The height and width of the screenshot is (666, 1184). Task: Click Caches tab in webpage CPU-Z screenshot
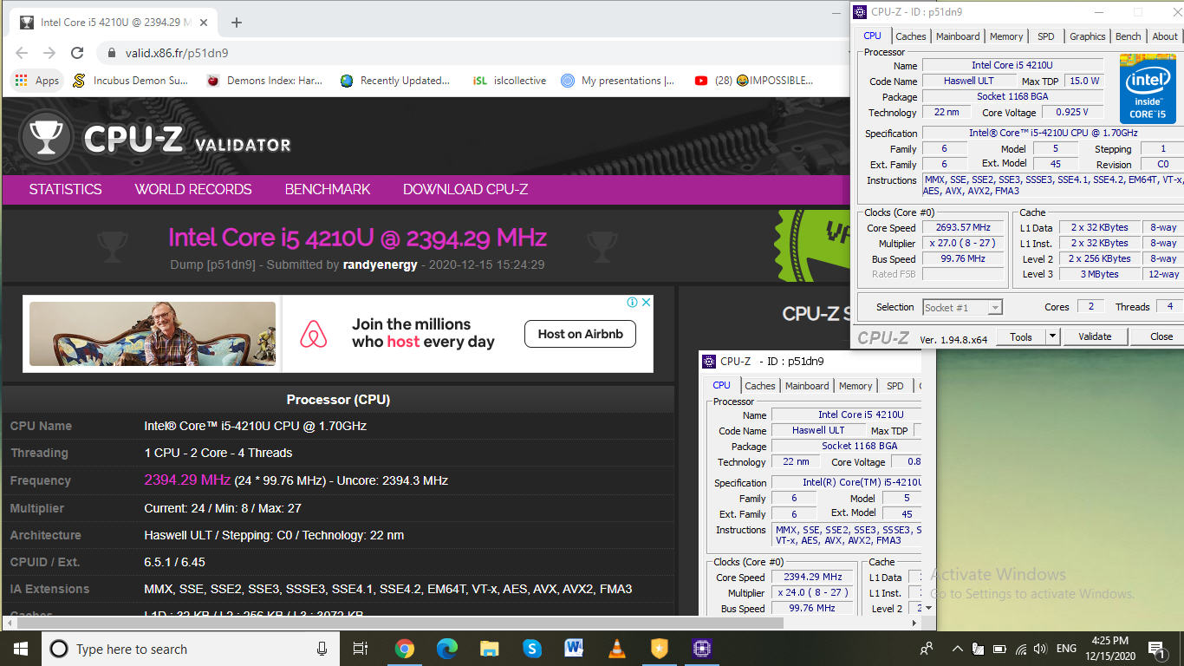(760, 386)
